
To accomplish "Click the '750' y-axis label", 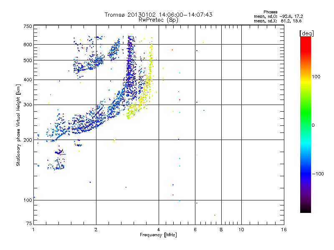I will pos(28,26).
